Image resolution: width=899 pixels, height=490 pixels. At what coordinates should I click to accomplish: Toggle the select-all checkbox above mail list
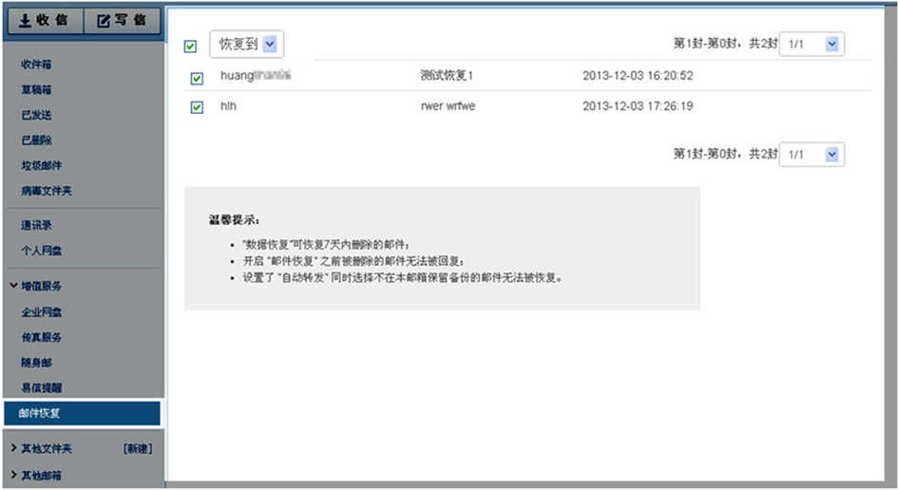(191, 46)
